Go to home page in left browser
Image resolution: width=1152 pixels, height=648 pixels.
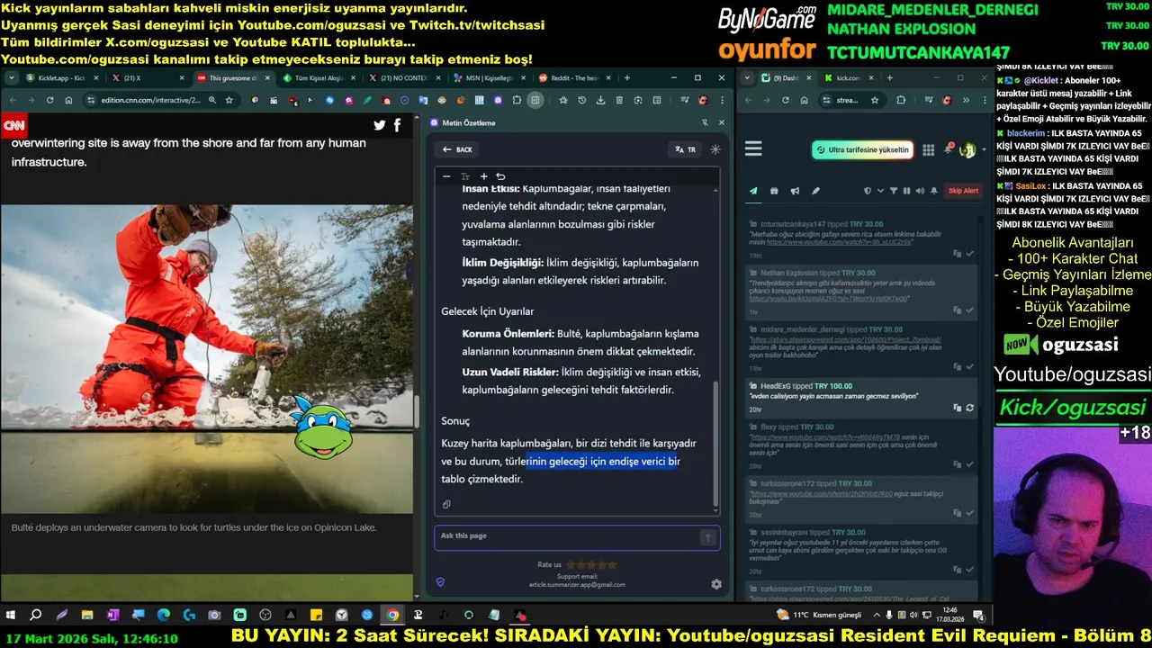point(68,100)
